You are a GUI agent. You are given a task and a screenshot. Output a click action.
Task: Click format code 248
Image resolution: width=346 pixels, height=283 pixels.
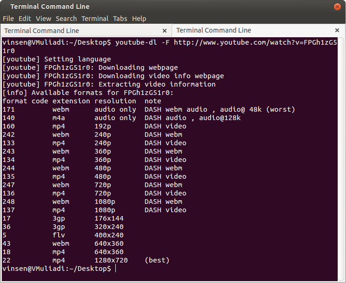(8, 202)
